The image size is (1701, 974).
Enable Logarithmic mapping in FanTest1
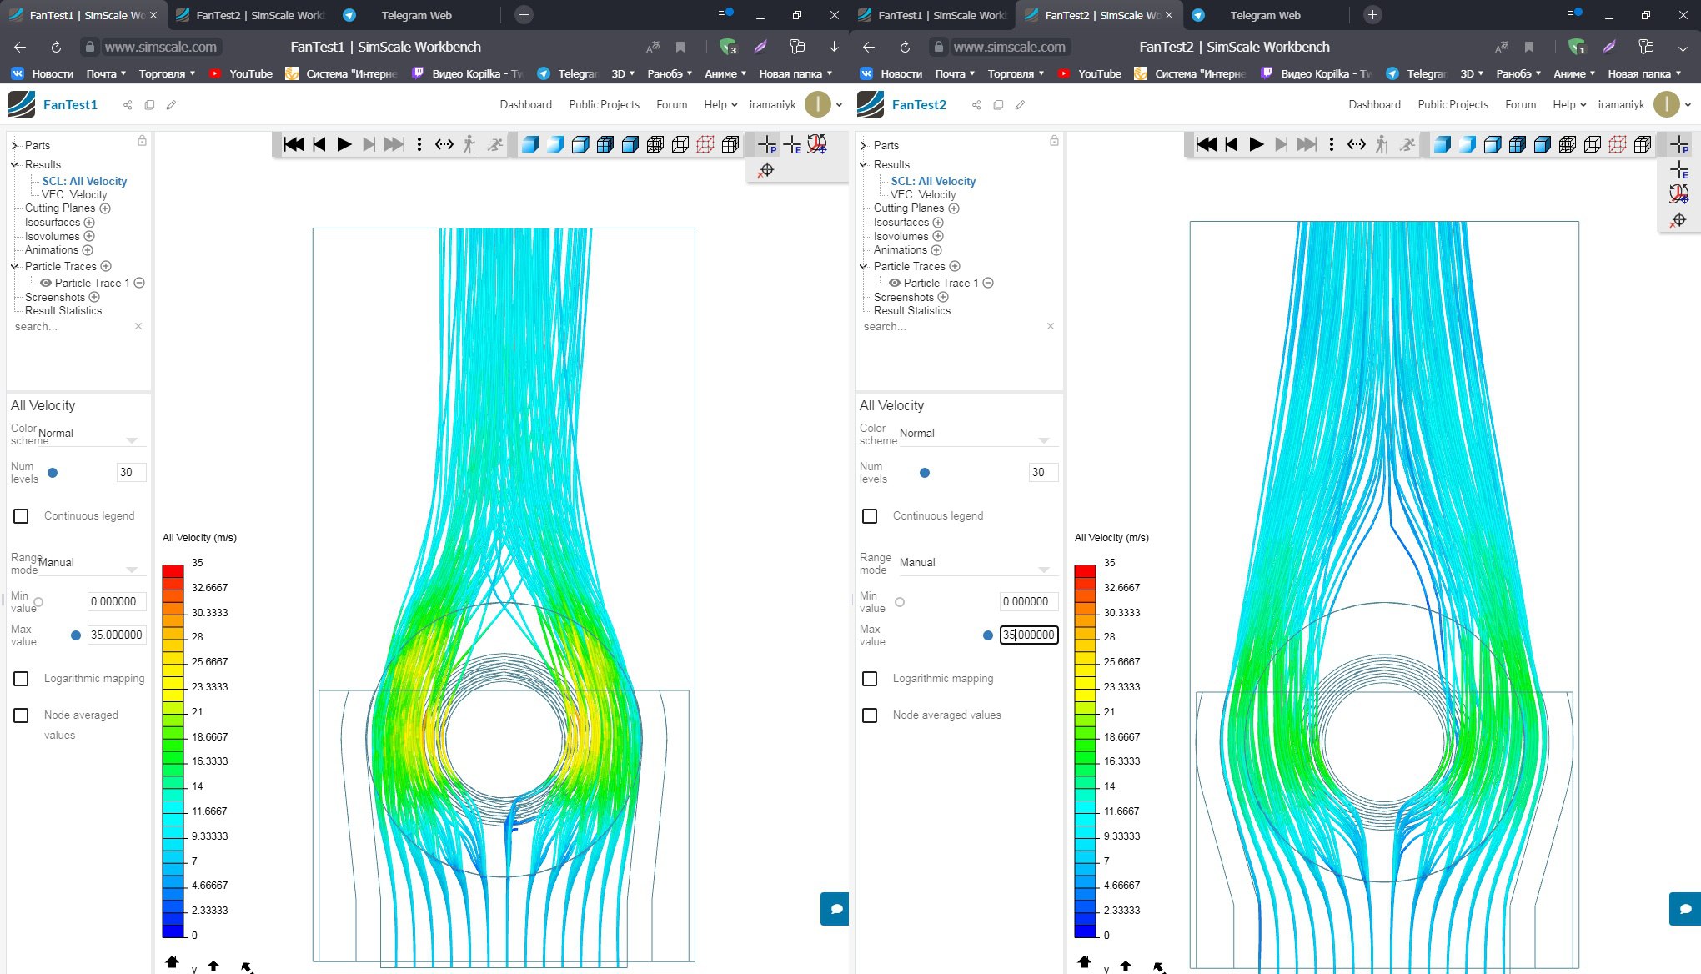(x=21, y=679)
